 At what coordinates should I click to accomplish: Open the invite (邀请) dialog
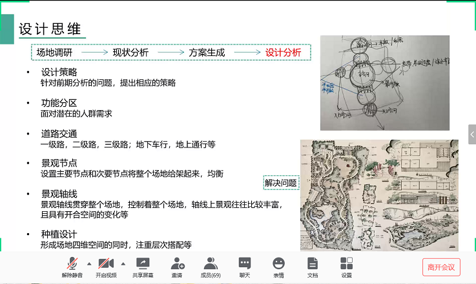pos(176,265)
